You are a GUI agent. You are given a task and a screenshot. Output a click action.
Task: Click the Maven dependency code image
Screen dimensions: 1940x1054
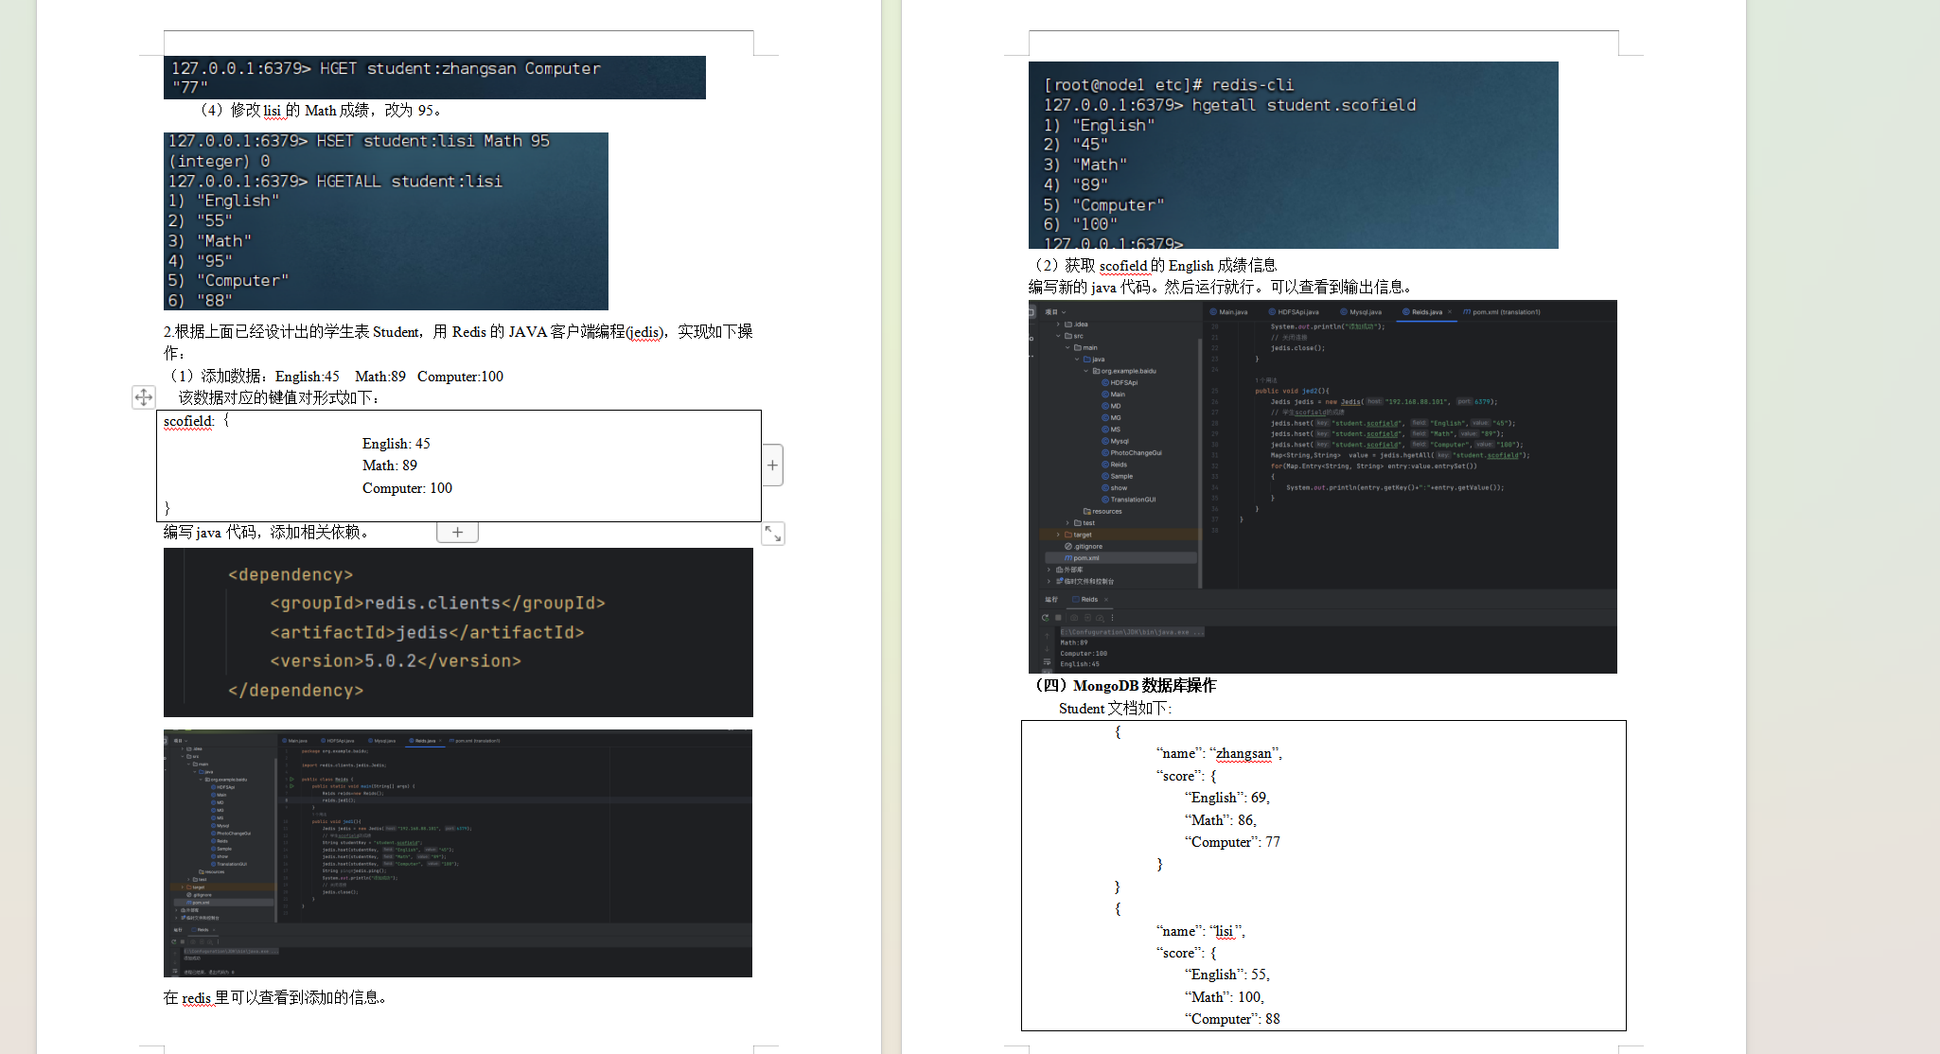tap(458, 632)
